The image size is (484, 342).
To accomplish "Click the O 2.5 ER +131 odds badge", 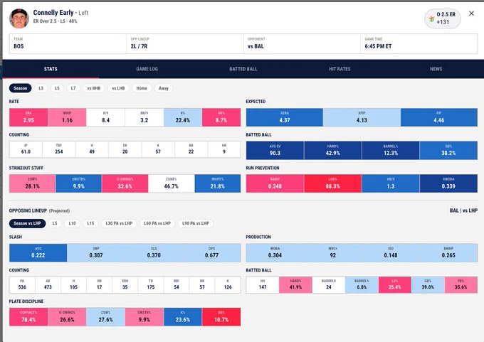I will 443,18.
